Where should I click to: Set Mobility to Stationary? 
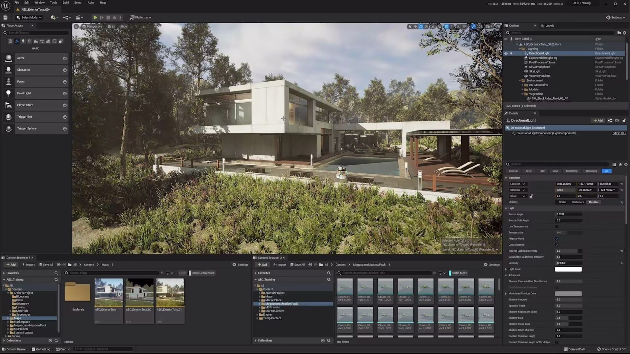click(x=578, y=202)
